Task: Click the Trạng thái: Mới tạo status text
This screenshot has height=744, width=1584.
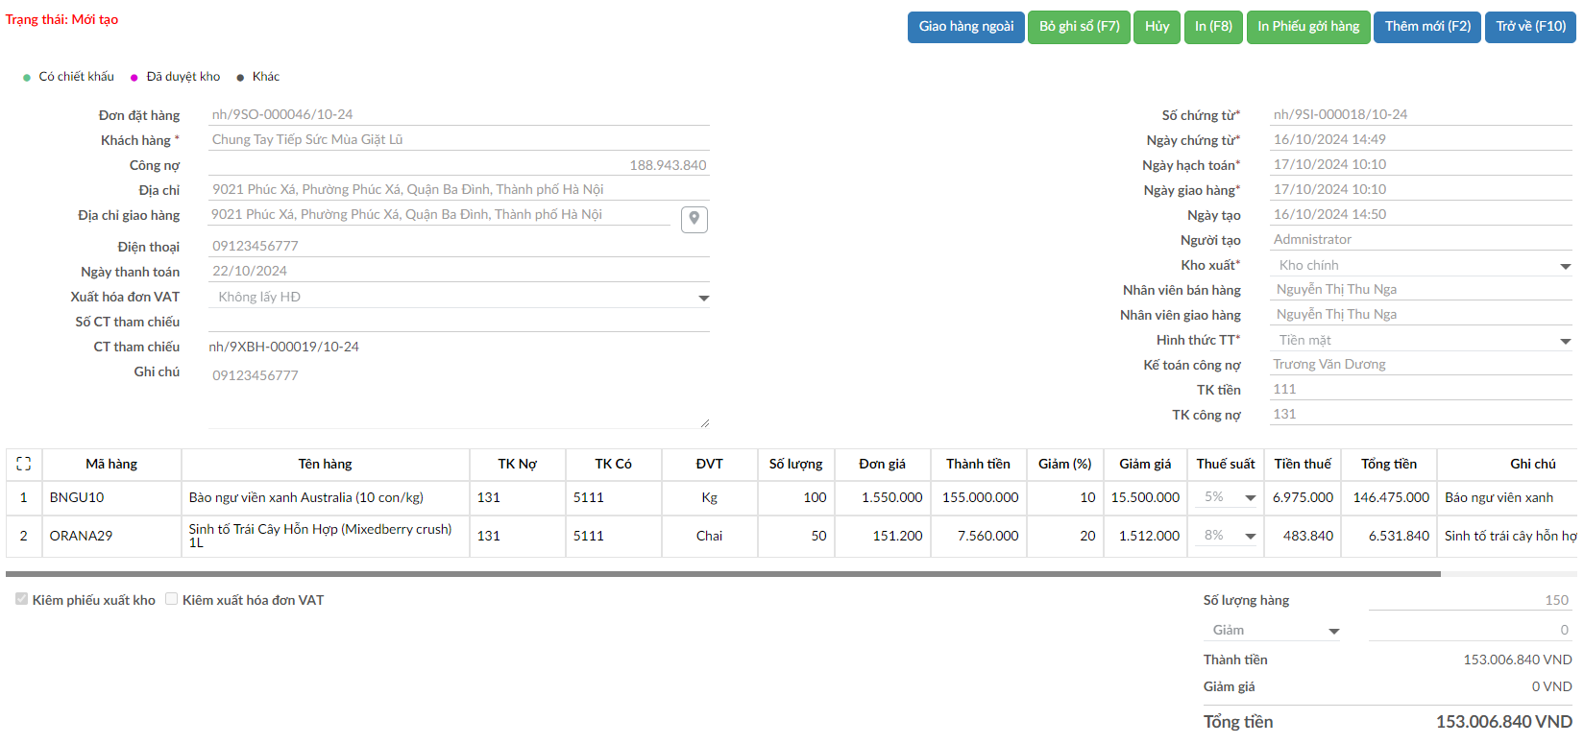Action: (61, 19)
